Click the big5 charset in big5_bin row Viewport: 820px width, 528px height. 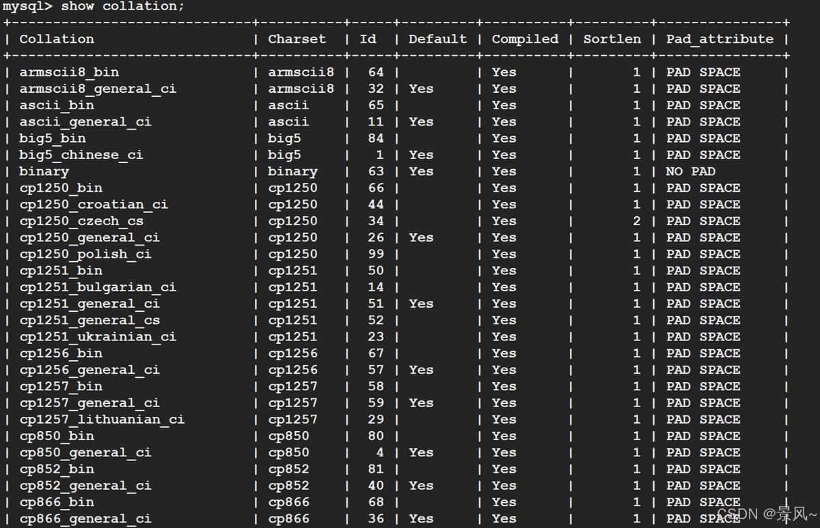click(284, 138)
